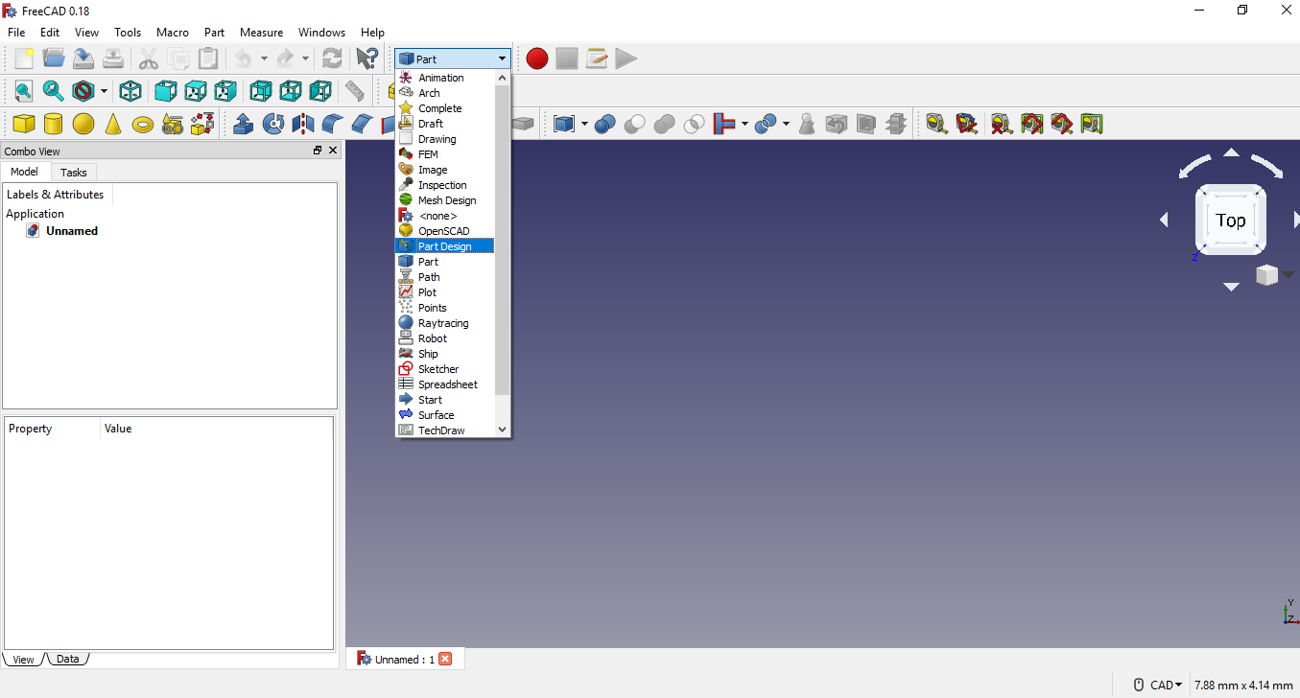Create a Cylinder primitive
This screenshot has width=1300, height=698.
[54, 124]
